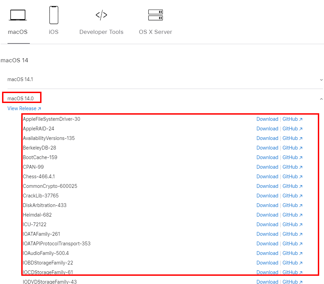Open GitHub for AppleFileSystemDriver-30
The height and width of the screenshot is (284, 324).
pyautogui.click(x=292, y=119)
